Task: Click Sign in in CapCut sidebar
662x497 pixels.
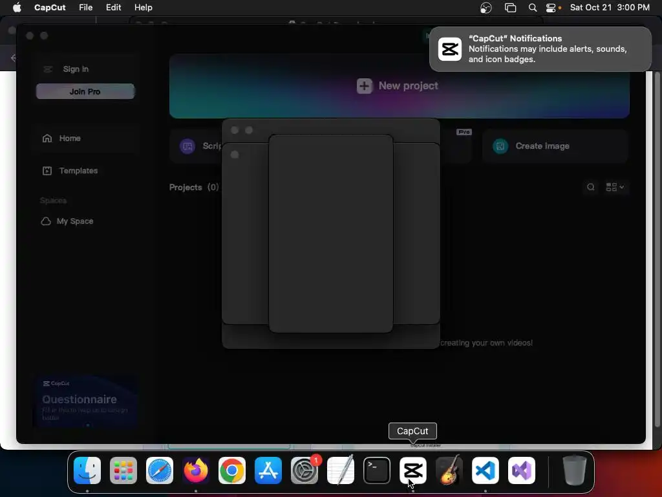Action: click(76, 69)
